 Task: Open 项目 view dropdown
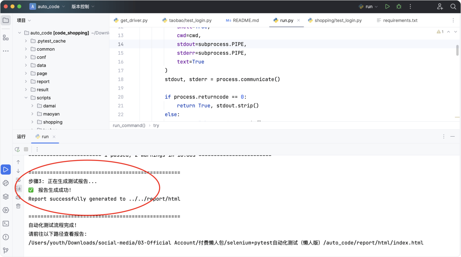coord(24,20)
